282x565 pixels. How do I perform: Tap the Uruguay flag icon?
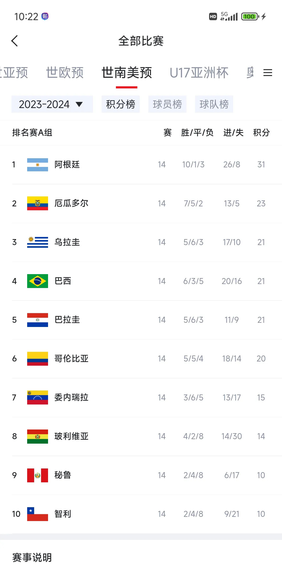click(x=38, y=242)
